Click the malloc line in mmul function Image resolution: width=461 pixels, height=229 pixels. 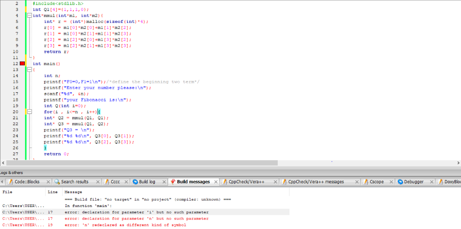click(x=96, y=22)
